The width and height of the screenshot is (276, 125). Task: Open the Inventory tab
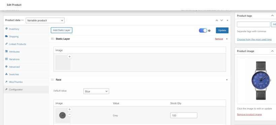[26, 29]
